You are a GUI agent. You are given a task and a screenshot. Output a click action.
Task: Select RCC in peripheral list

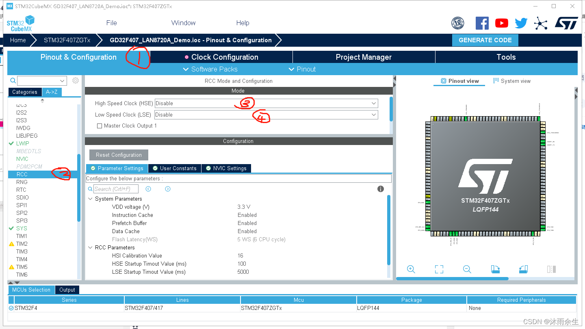(42, 174)
